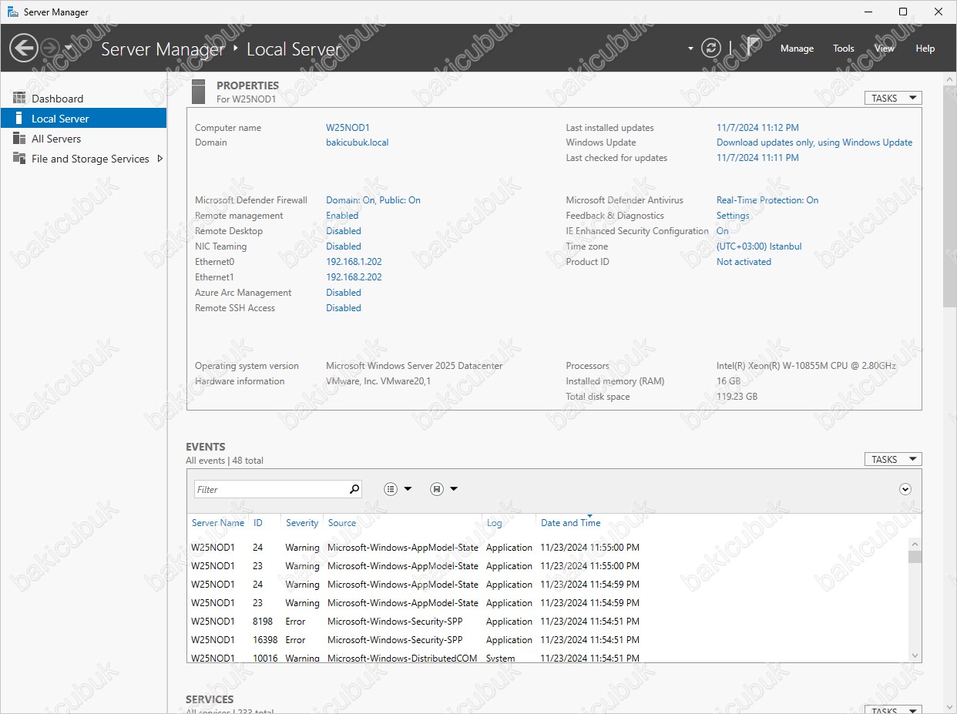Open the View menu
The width and height of the screenshot is (957, 714).
pos(885,49)
